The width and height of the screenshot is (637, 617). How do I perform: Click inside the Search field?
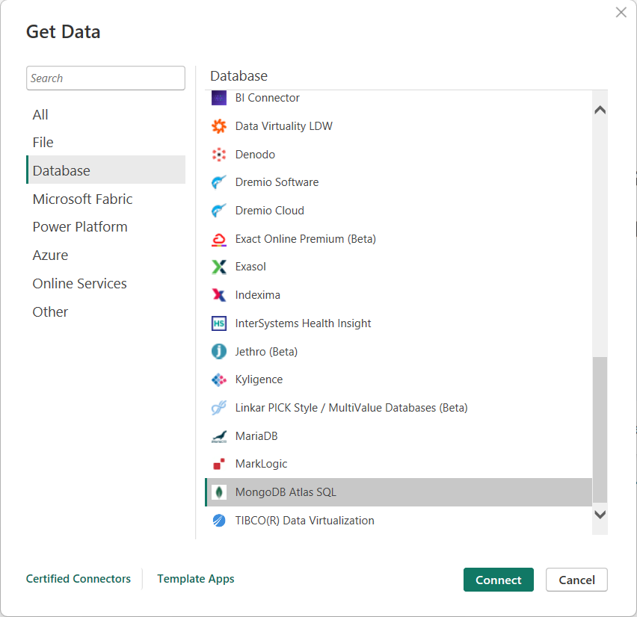(x=105, y=78)
